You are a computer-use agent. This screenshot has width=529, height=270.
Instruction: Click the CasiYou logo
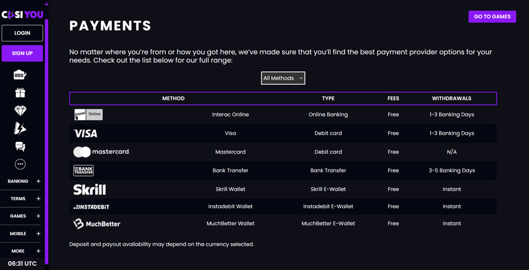22,15
